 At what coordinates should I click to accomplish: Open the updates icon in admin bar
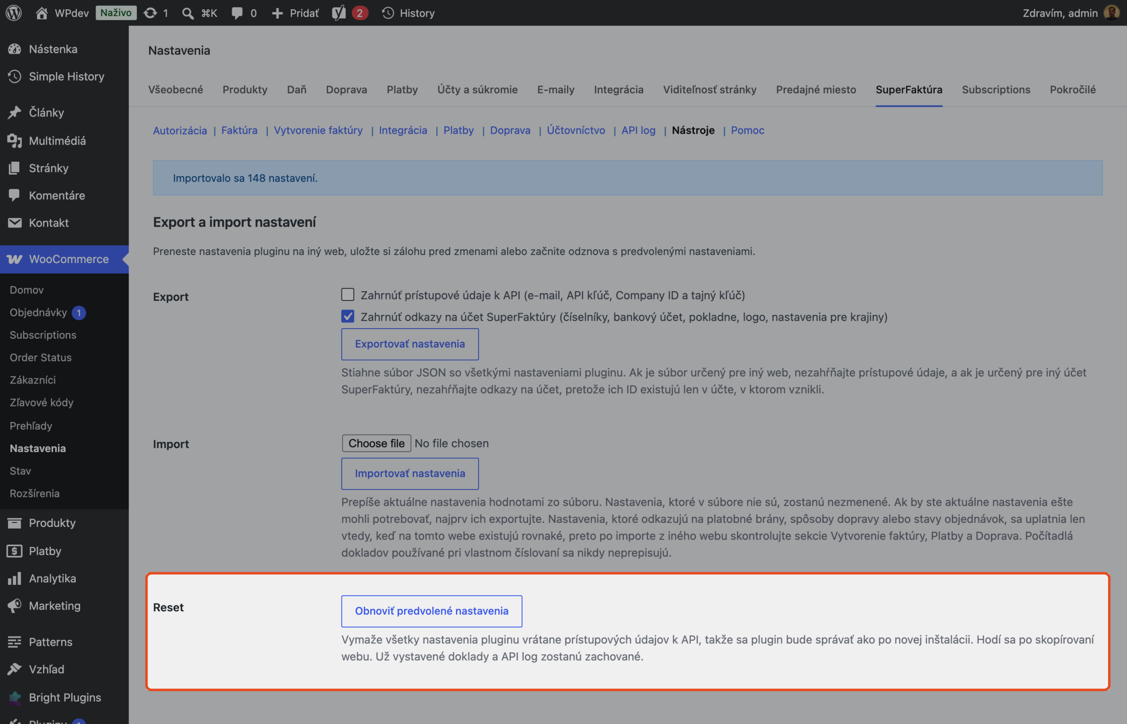[150, 13]
